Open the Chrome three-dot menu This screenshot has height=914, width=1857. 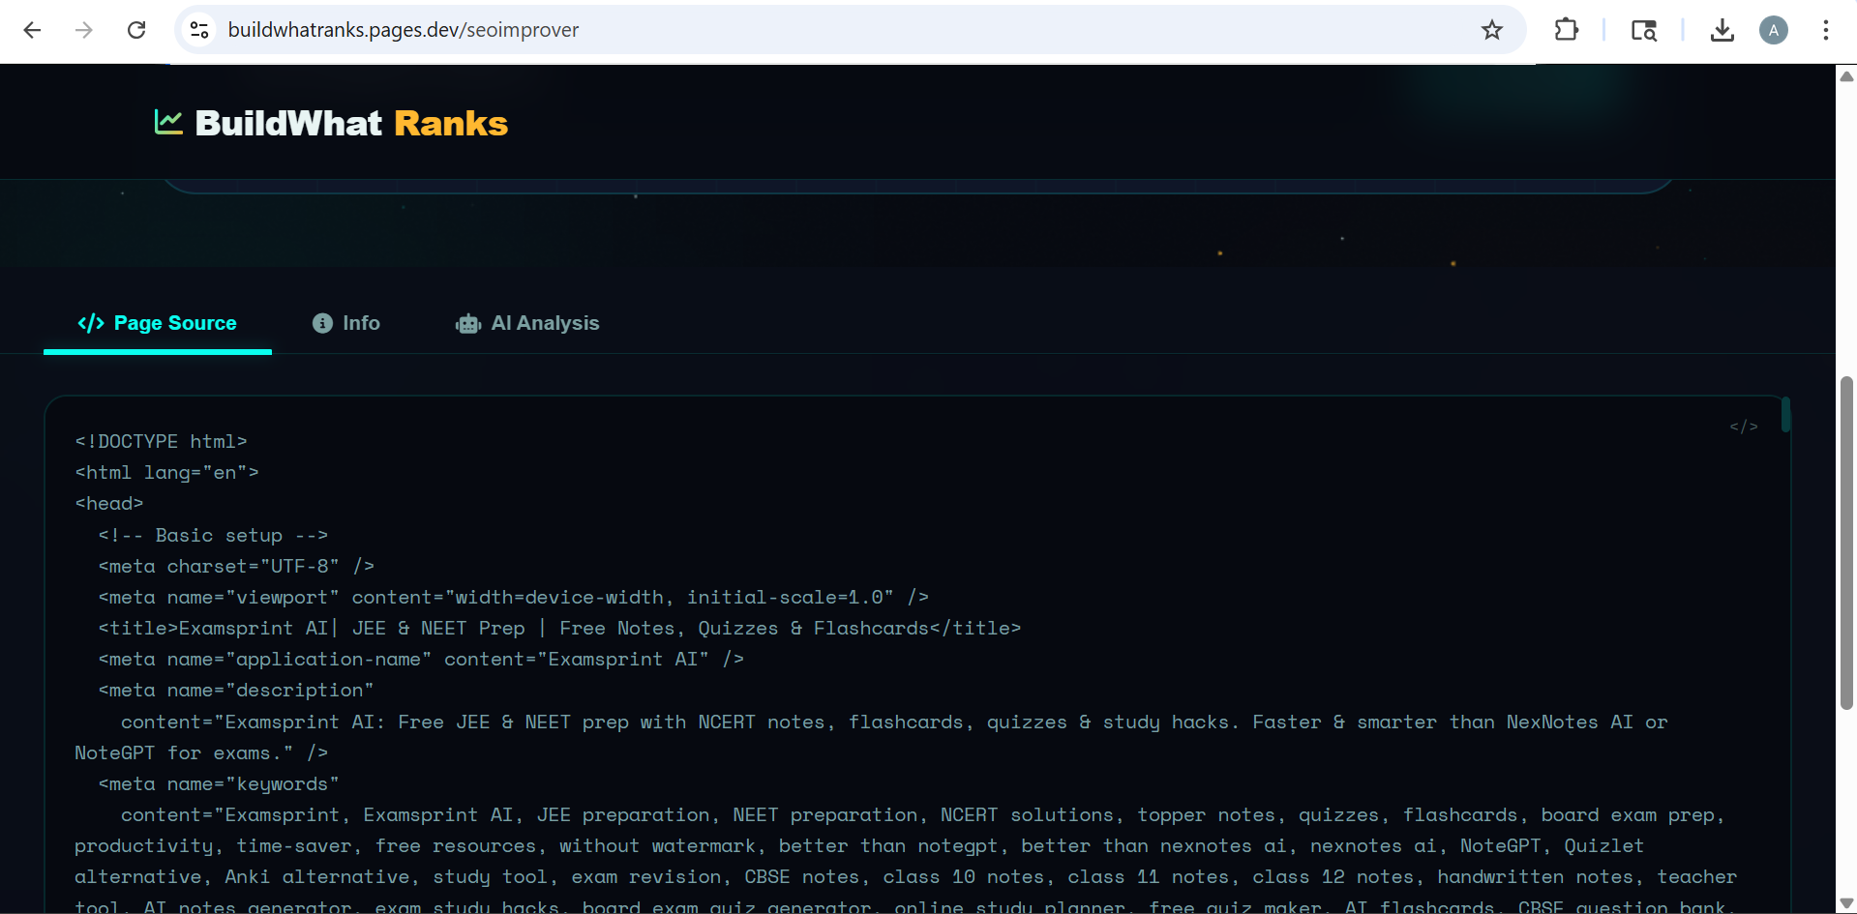pos(1825,30)
